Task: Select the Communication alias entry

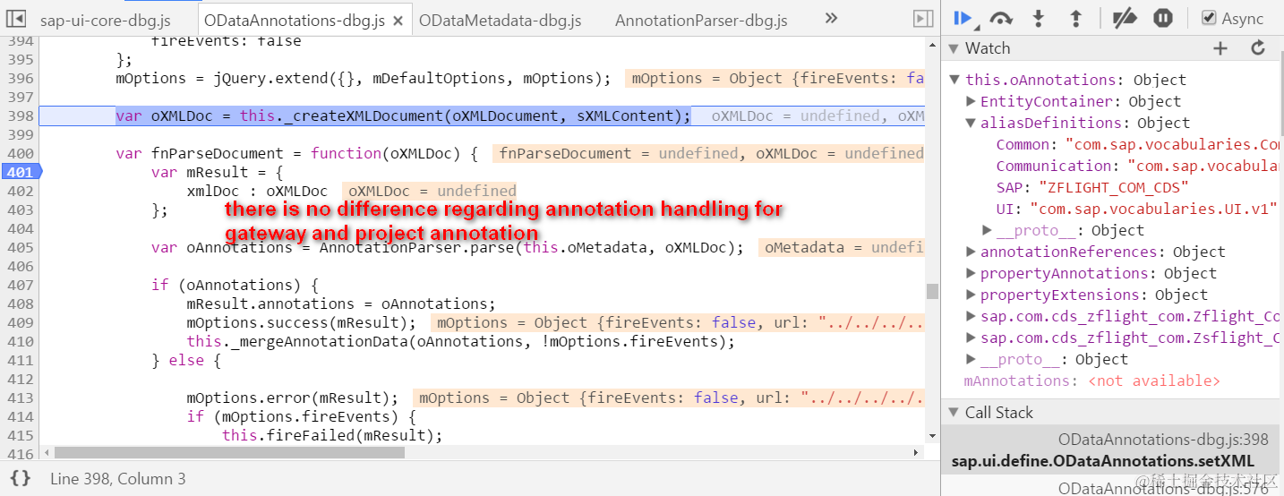Action: [x=1137, y=166]
